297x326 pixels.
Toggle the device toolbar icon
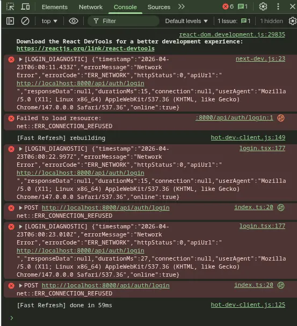[25, 7]
